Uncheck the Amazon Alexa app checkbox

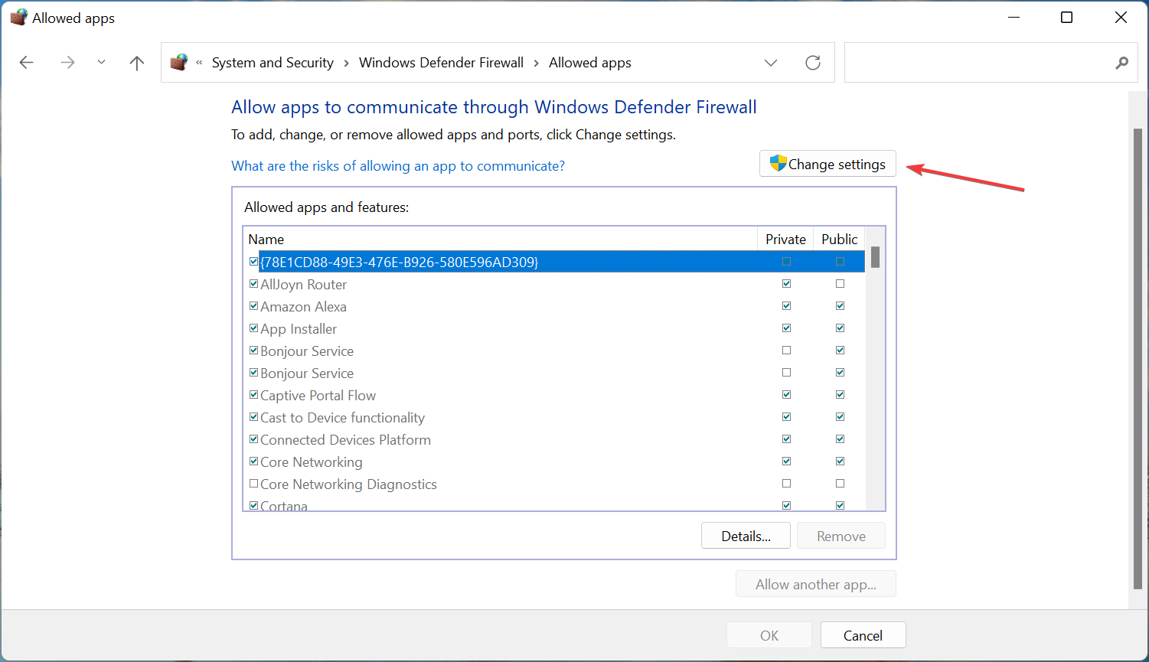click(253, 306)
